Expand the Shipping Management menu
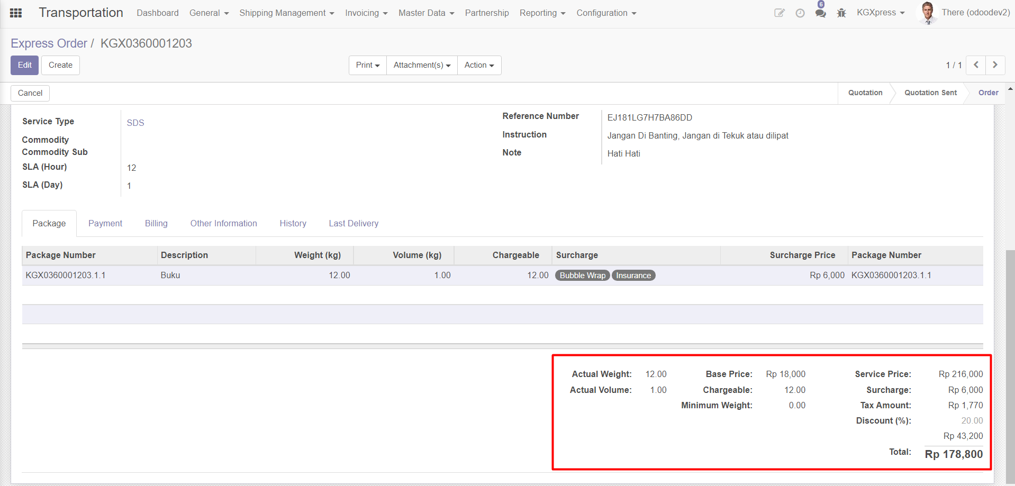The width and height of the screenshot is (1015, 486). (x=287, y=13)
